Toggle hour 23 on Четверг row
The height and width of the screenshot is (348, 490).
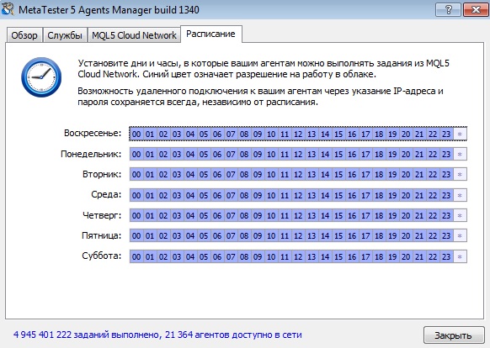[446, 215]
